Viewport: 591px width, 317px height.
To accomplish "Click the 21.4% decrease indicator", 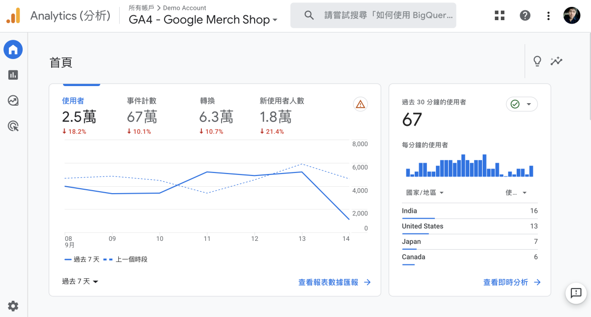I will tap(272, 132).
